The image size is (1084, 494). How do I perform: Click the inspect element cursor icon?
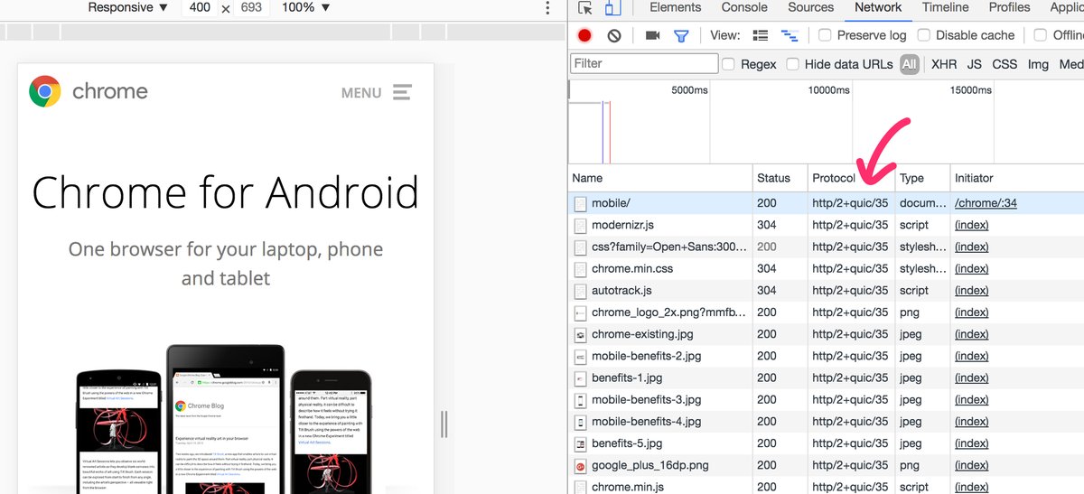585,8
